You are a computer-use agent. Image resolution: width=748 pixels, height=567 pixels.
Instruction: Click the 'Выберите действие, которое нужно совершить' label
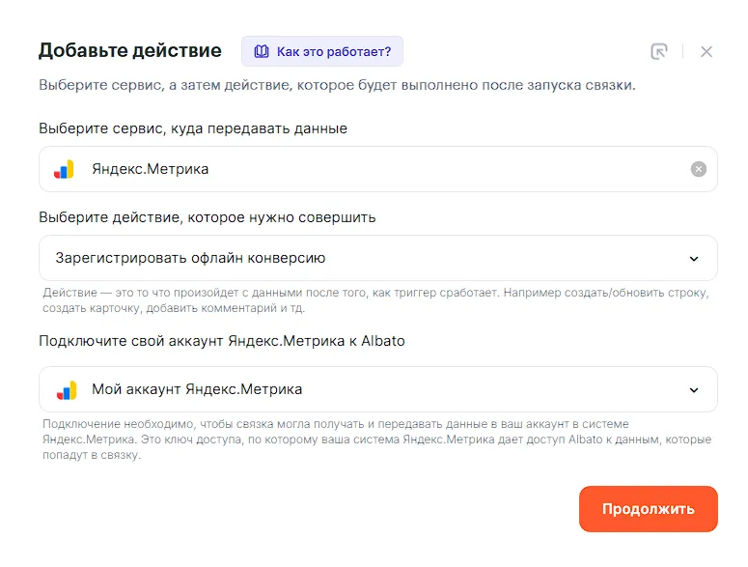click(x=208, y=217)
